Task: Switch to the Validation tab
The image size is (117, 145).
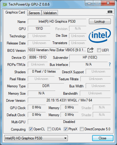Action: tap(50, 13)
